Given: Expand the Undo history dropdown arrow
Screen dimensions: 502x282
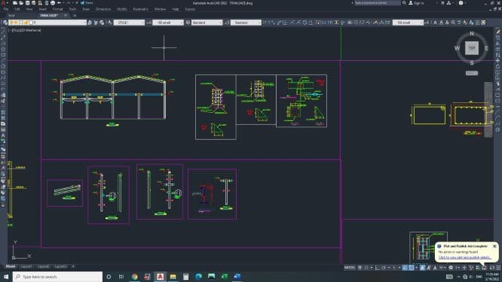Looking at the screenshot, I should (x=63, y=3).
